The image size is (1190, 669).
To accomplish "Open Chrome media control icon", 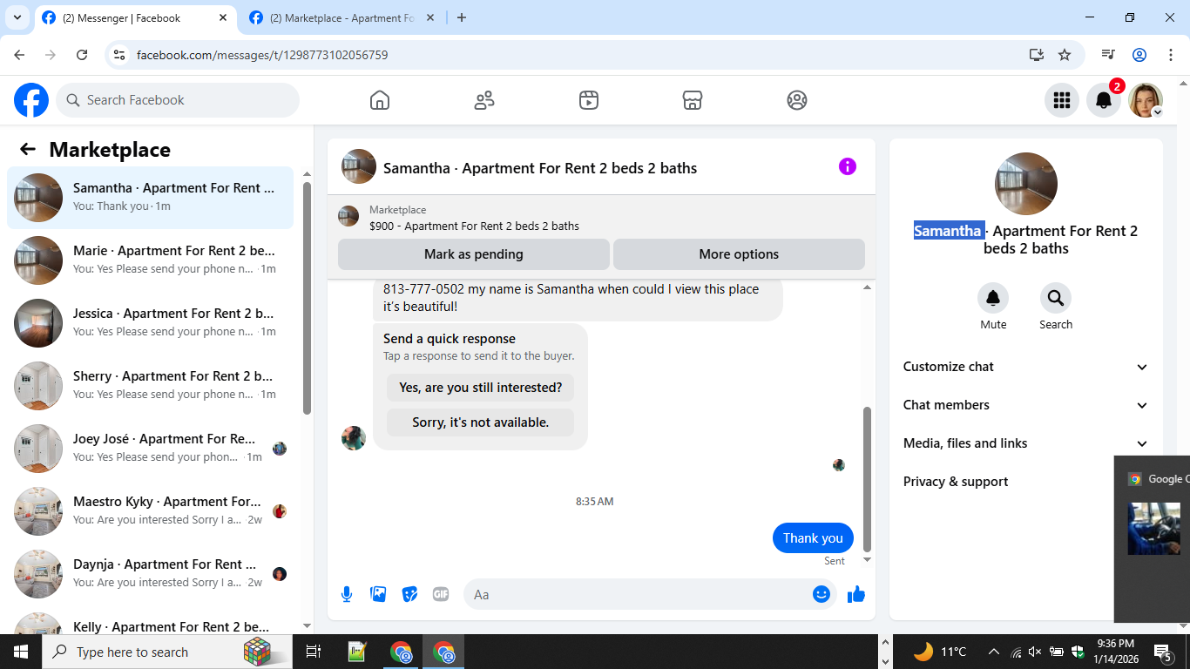I will [x=1108, y=55].
